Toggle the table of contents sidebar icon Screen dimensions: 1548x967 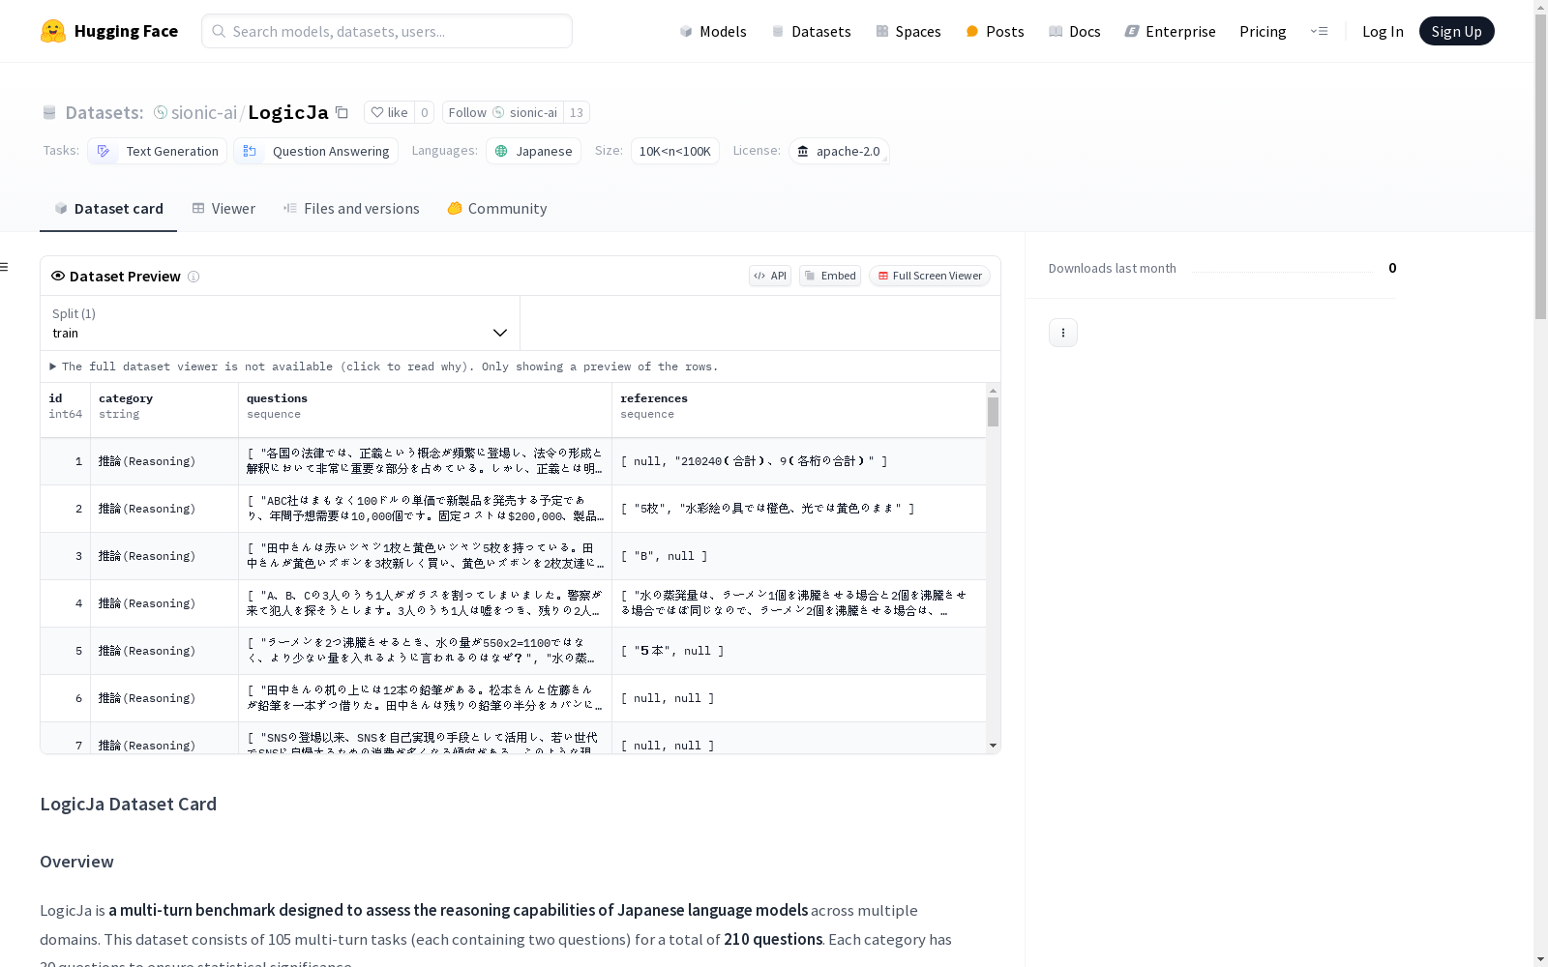5,267
